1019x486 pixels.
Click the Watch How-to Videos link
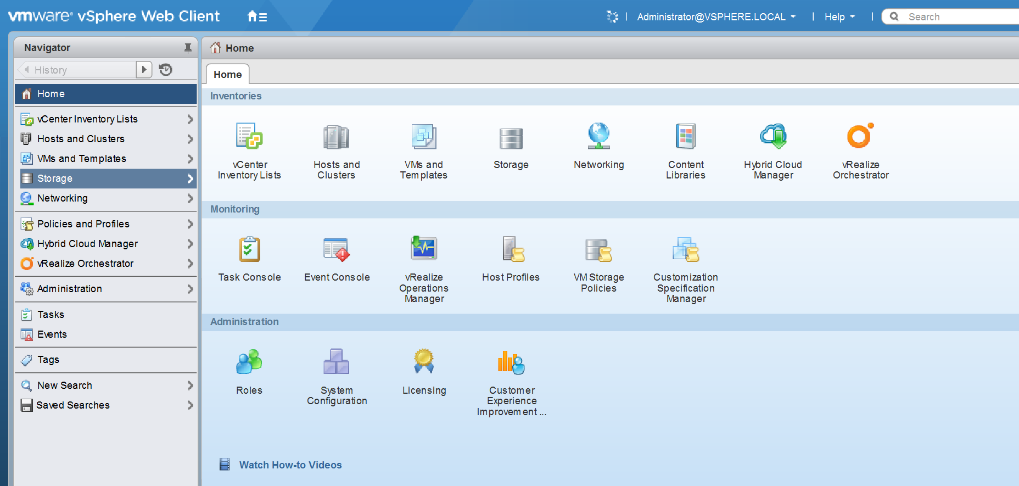tap(290, 465)
